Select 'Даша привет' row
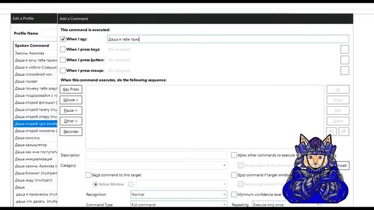 coord(35,82)
